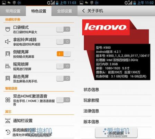Go back with the 关于手机 arrow
This screenshot has height=139, width=155.
point(83,11)
